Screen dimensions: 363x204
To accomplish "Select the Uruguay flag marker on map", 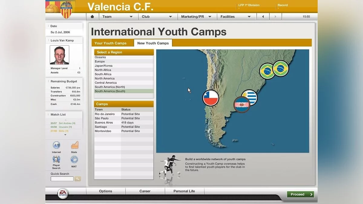I will (x=250, y=97).
